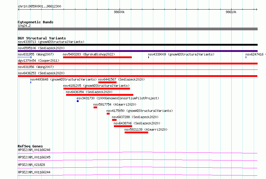Screen dimensions: 266x179
Task: Click the nsv831955 blue variant line
Action: [x=25, y=57]
